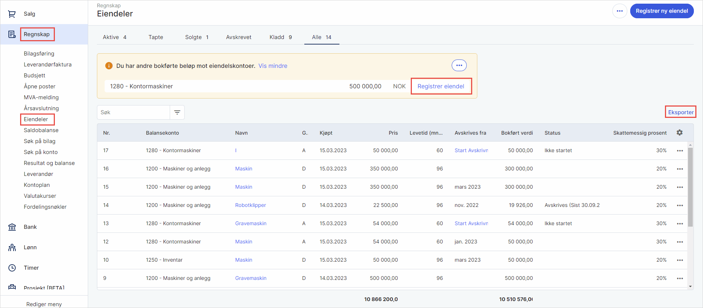Click the Eksporter link

point(680,112)
